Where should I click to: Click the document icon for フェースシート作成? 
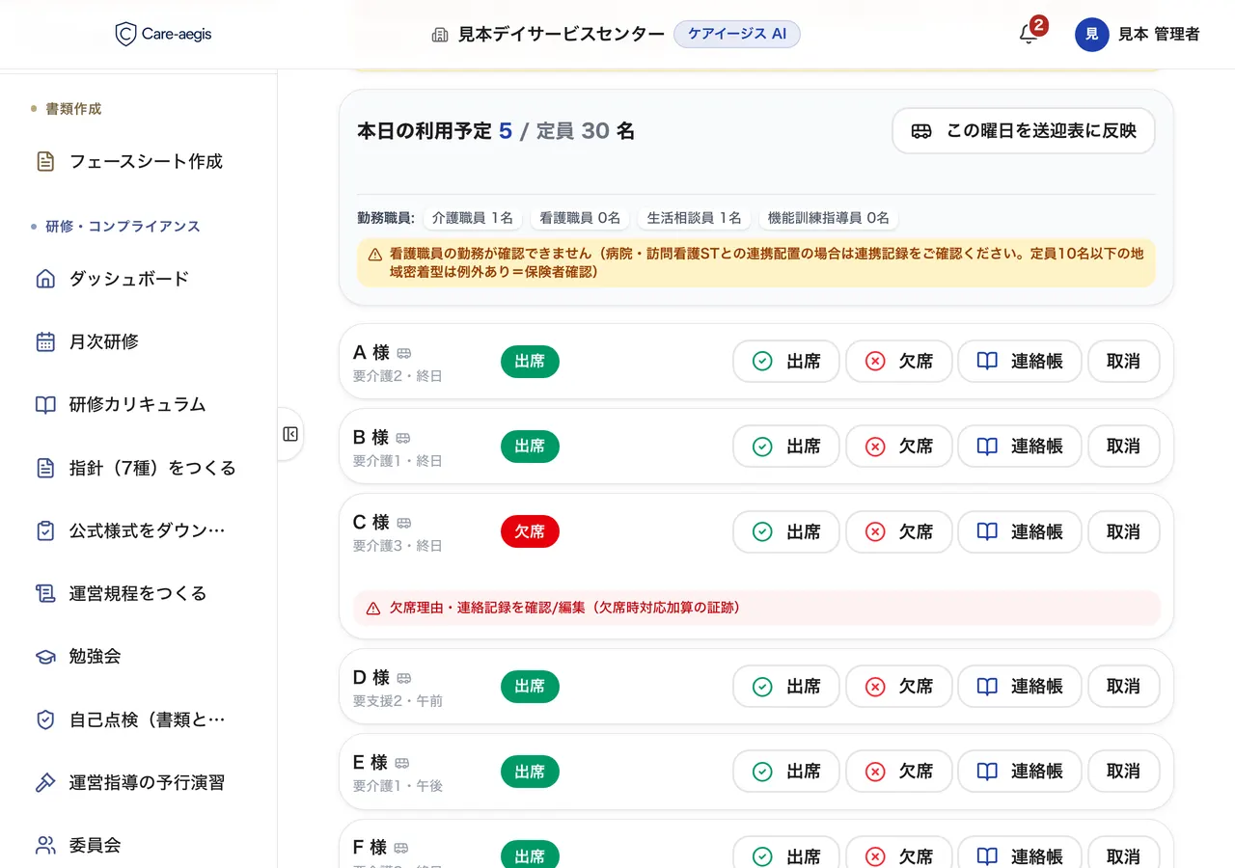[45, 161]
